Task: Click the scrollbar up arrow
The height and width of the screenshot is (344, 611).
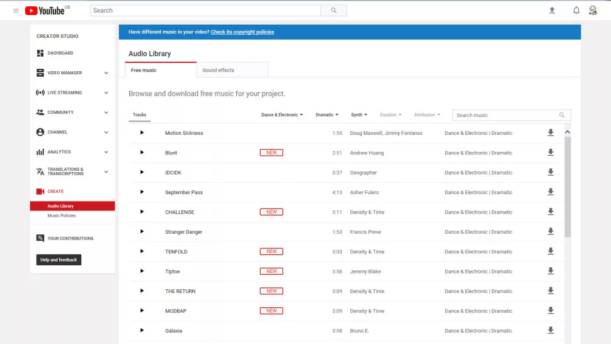Action: [568, 132]
